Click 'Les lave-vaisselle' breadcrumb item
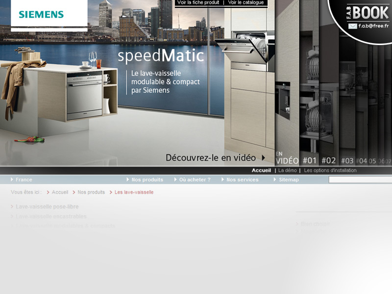The height and width of the screenshot is (294, 392). (x=134, y=192)
